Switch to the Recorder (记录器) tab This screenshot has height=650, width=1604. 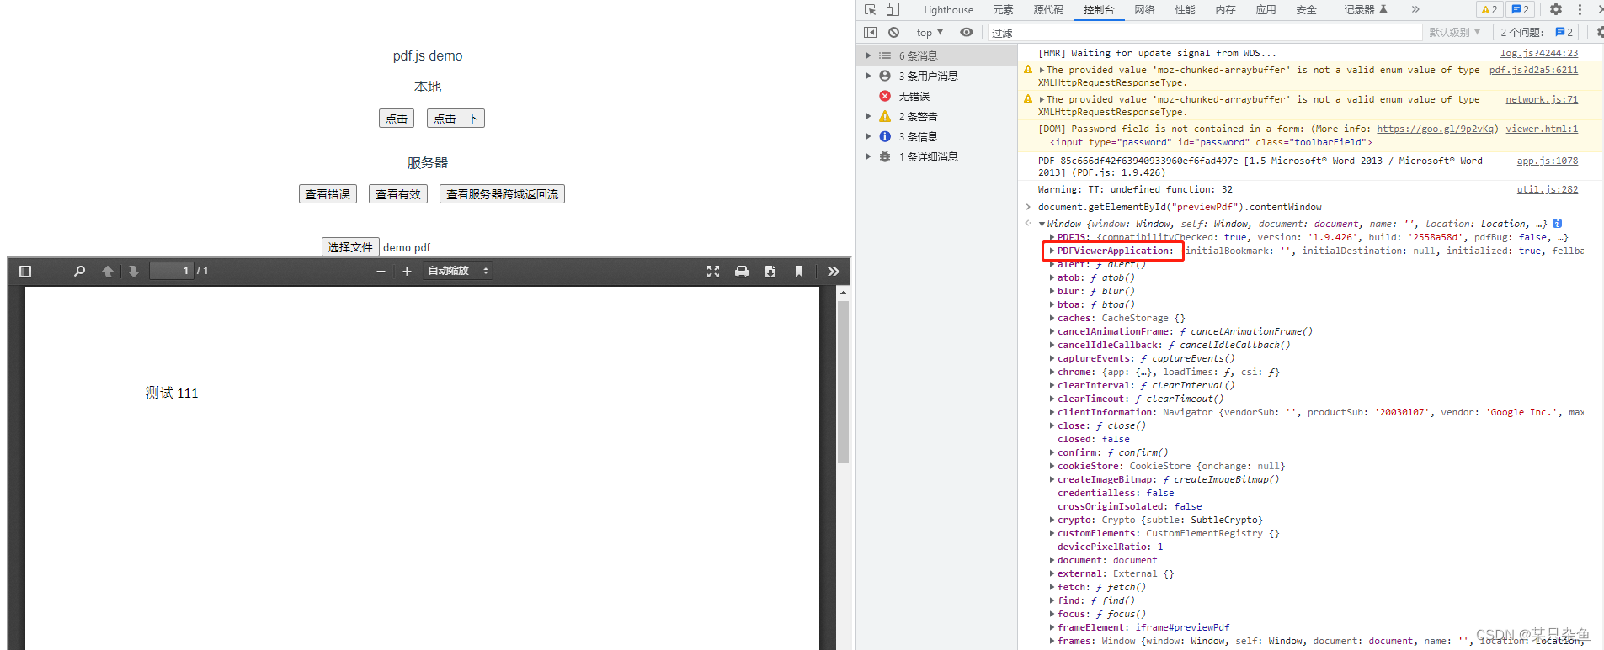pyautogui.click(x=1365, y=10)
